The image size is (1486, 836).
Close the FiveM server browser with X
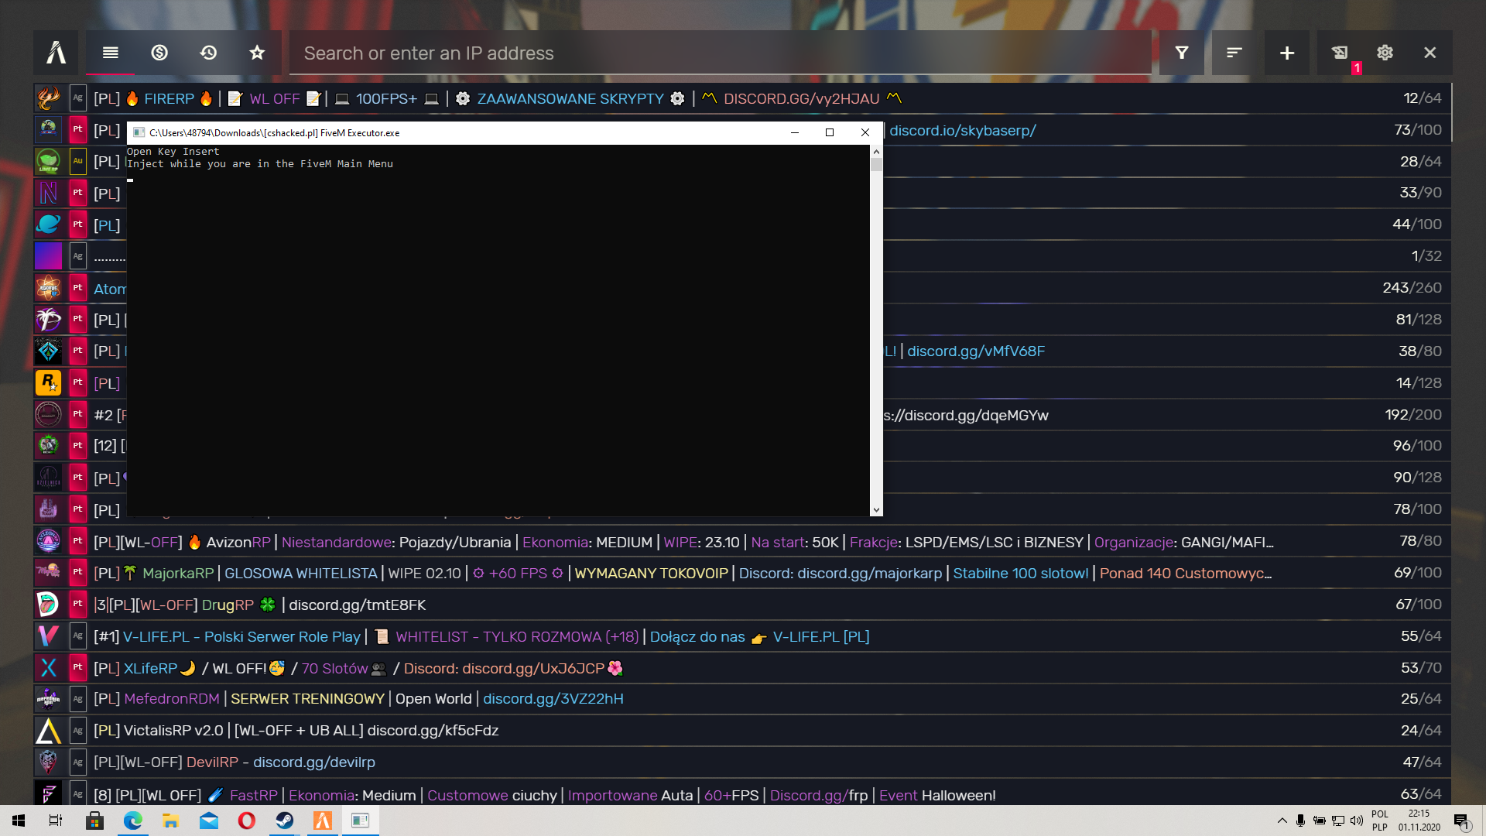point(1430,53)
